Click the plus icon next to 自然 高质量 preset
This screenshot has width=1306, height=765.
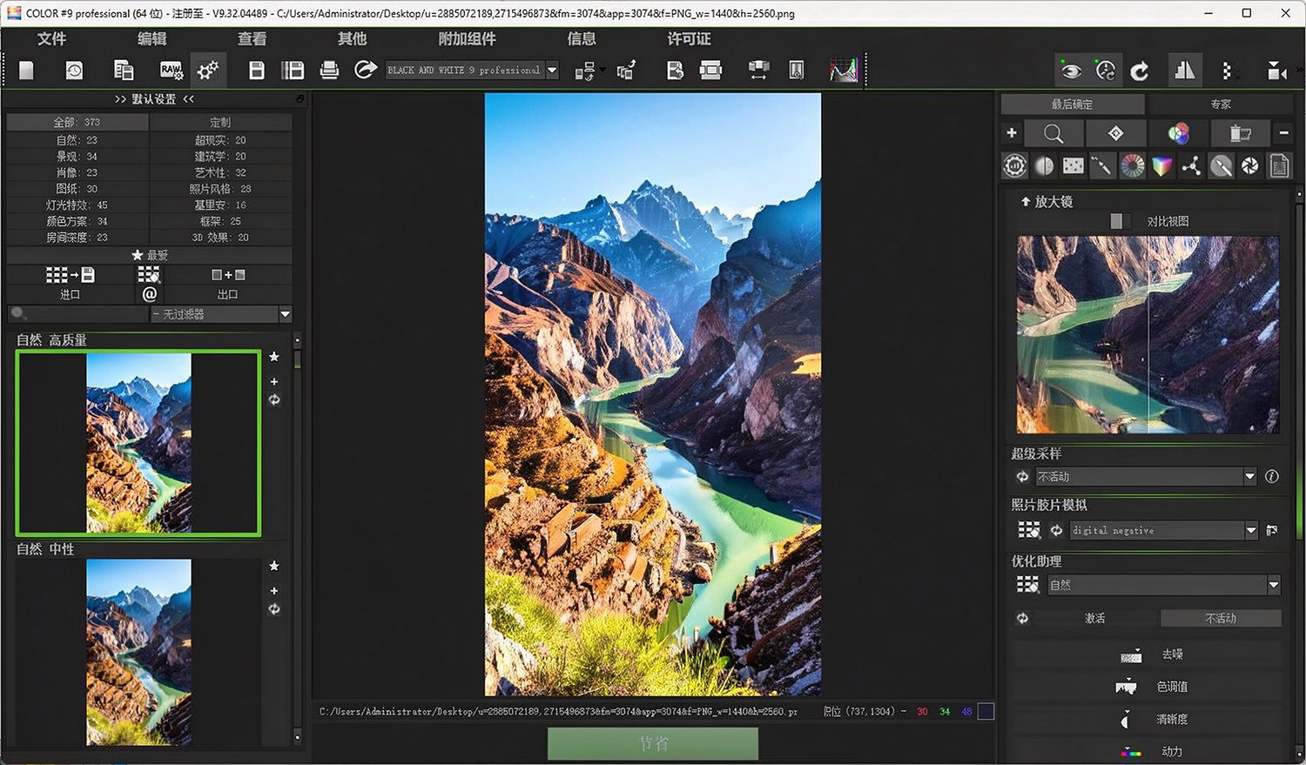point(274,381)
